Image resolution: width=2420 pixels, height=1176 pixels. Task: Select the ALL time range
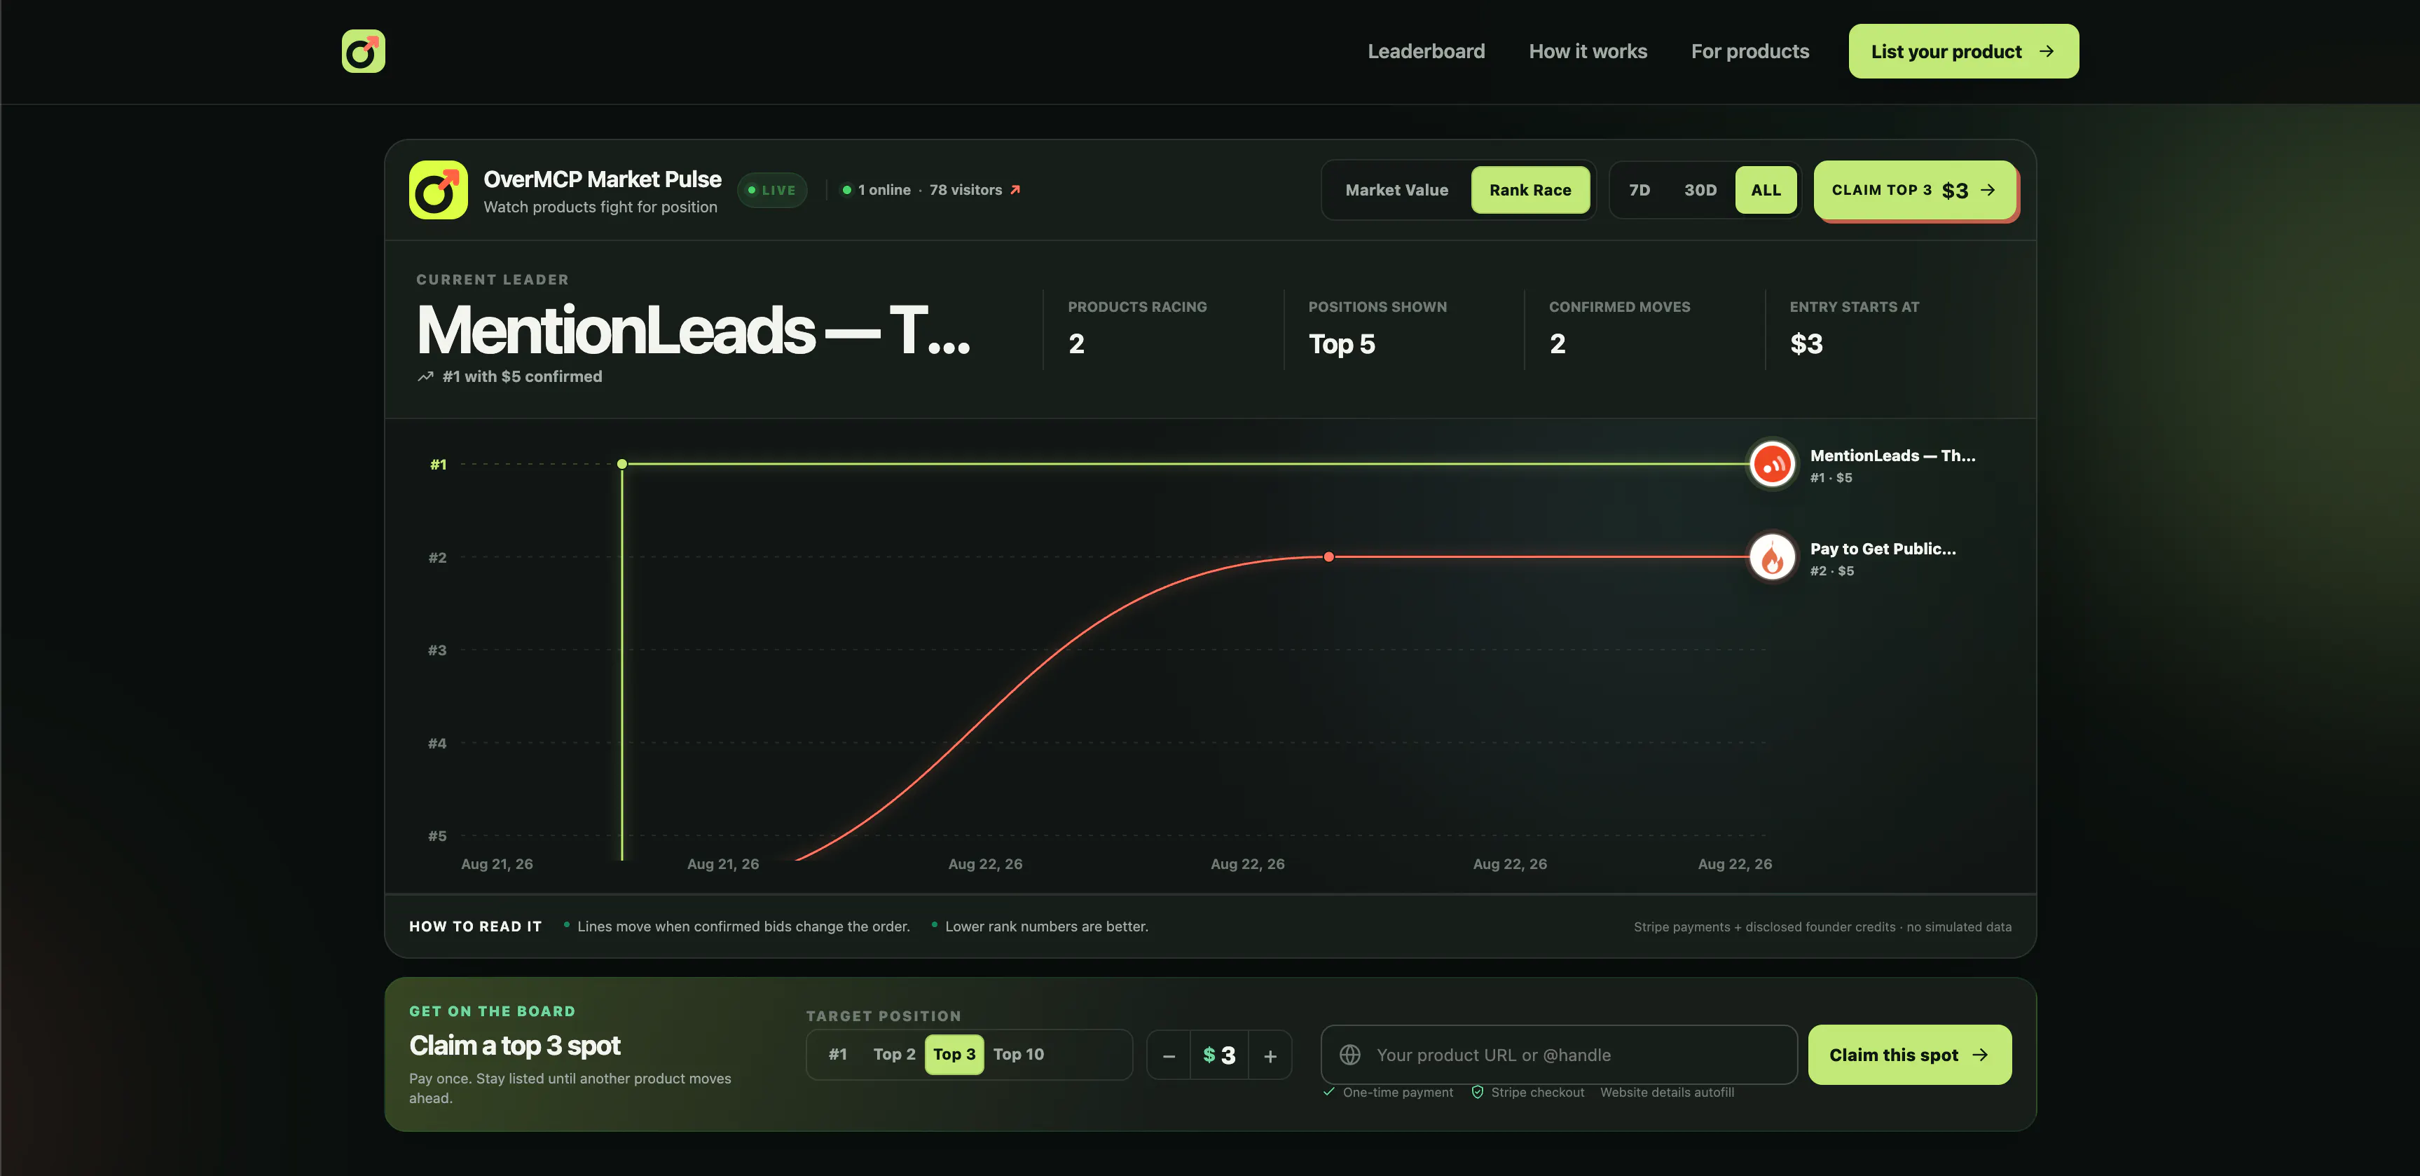point(1765,190)
